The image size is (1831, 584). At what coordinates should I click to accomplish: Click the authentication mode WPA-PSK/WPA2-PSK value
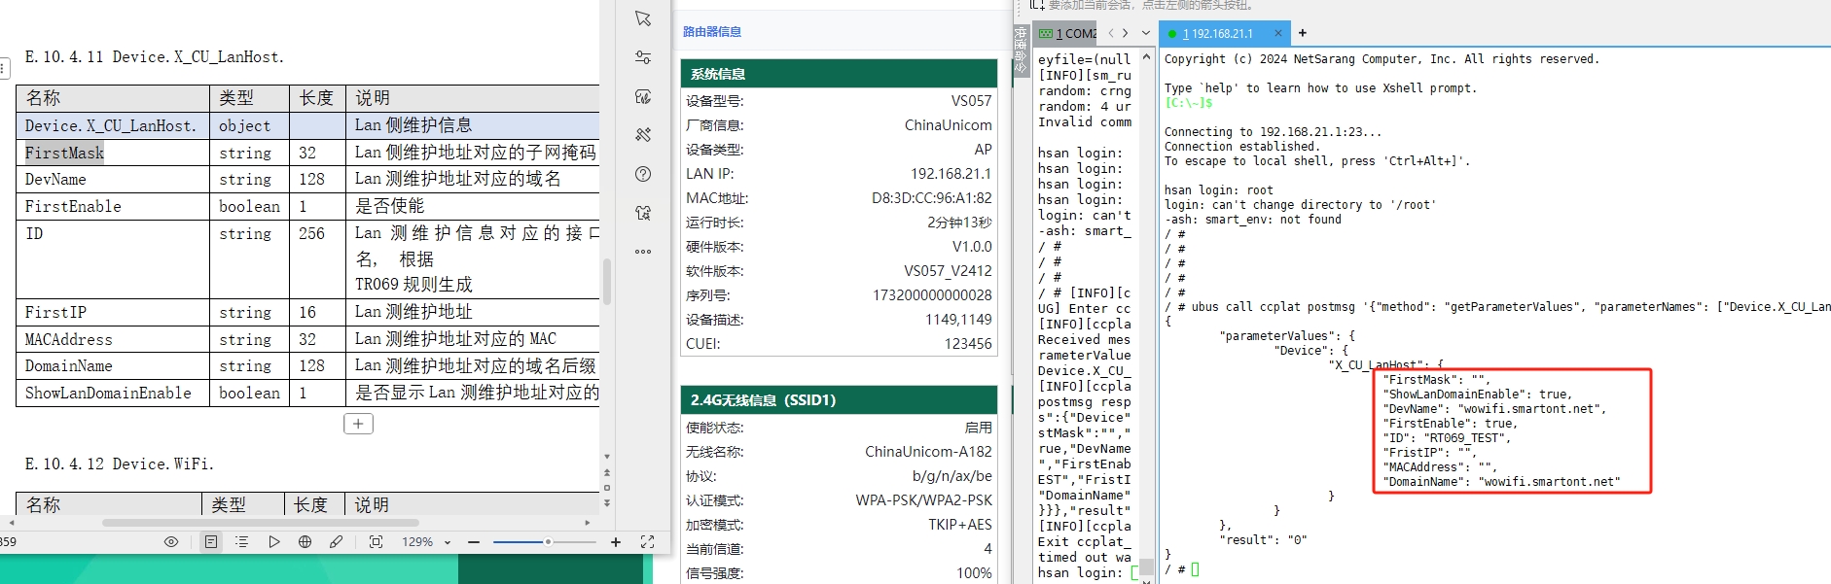click(924, 500)
